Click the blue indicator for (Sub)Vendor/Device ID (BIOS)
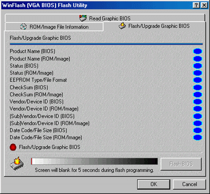The image size is (210, 194). (197, 116)
